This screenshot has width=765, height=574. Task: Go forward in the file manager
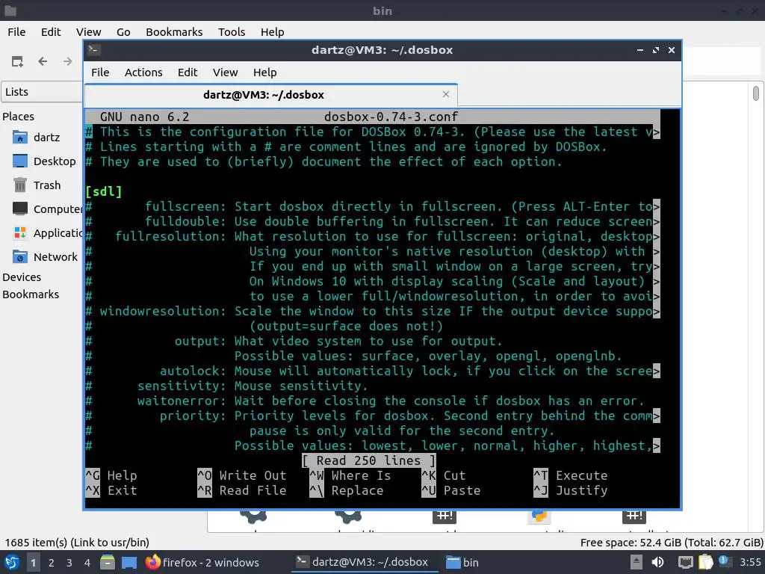click(68, 61)
